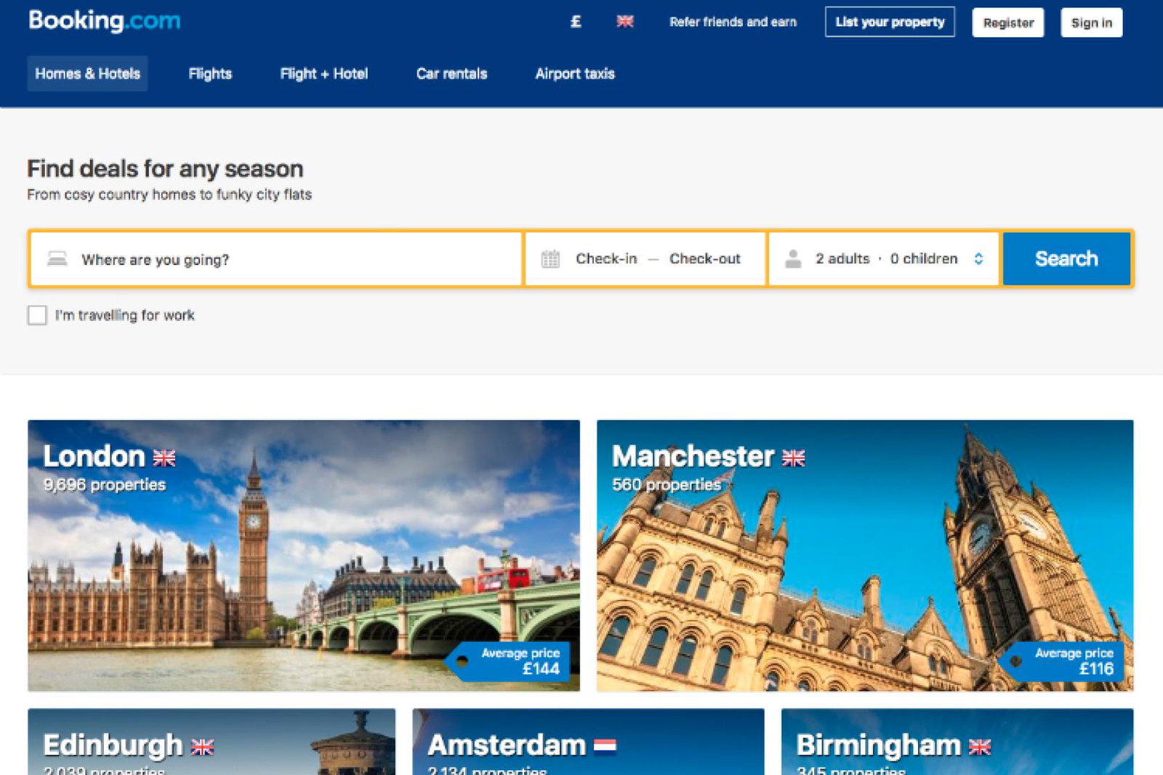Select the Check-out date field
The image size is (1163, 775).
coord(705,259)
